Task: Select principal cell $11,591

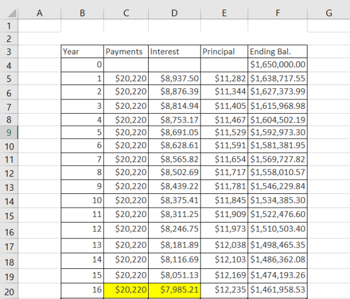Action: (224, 146)
